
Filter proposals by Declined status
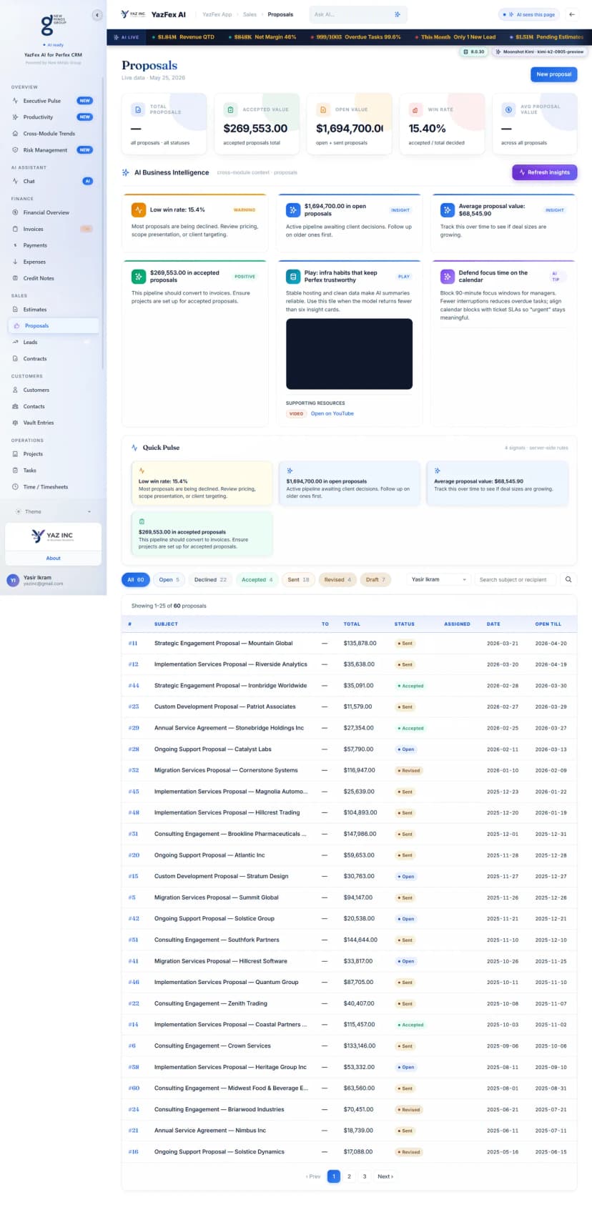(x=210, y=580)
